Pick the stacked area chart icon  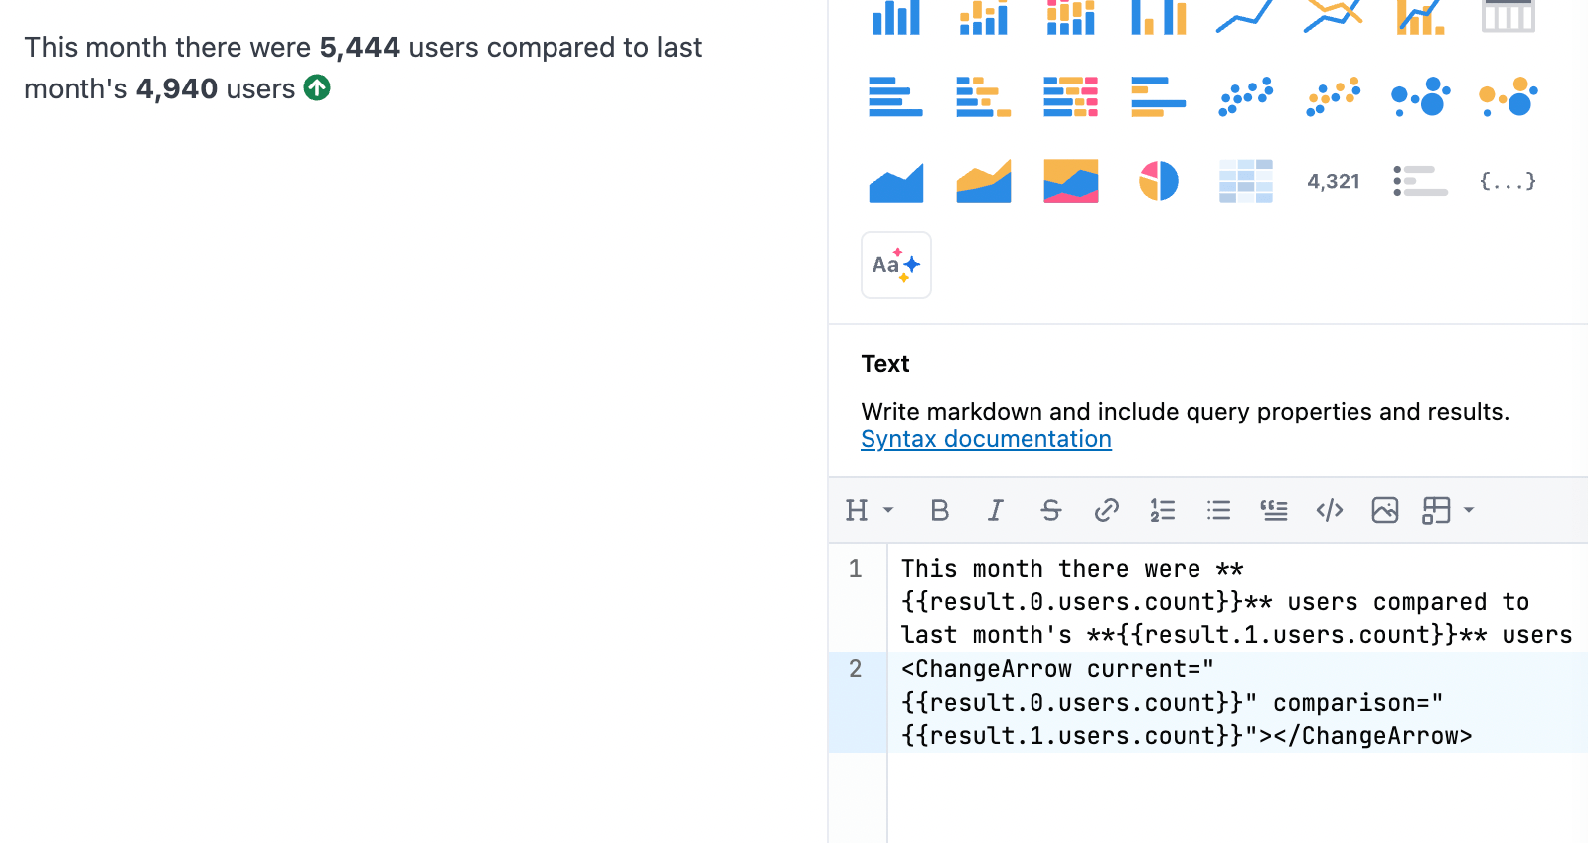click(x=983, y=181)
